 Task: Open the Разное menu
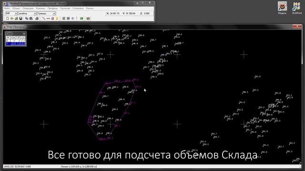90,9
